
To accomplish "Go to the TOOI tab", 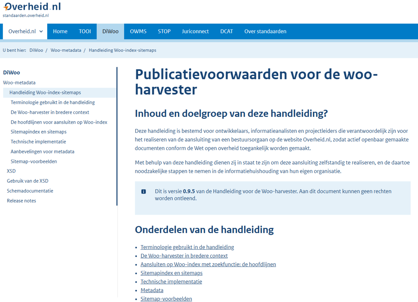I will (85, 31).
